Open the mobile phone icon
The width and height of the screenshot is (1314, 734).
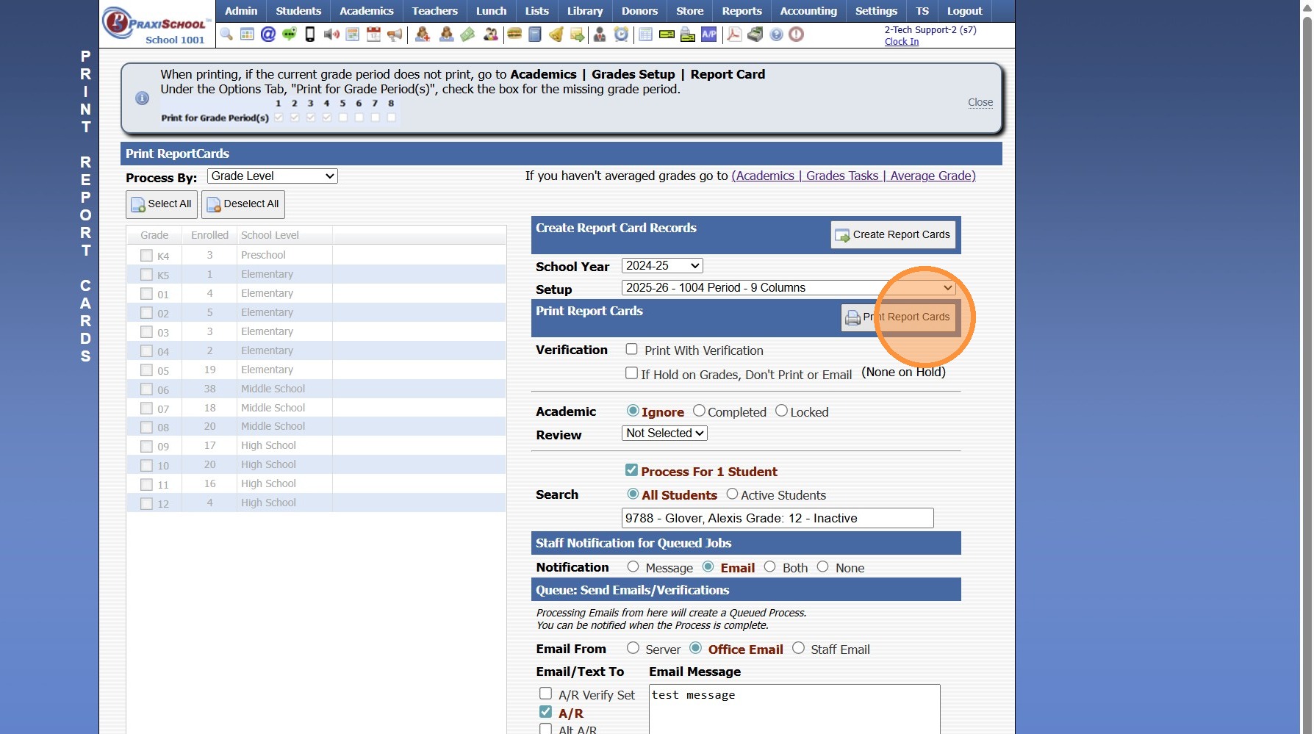point(310,35)
